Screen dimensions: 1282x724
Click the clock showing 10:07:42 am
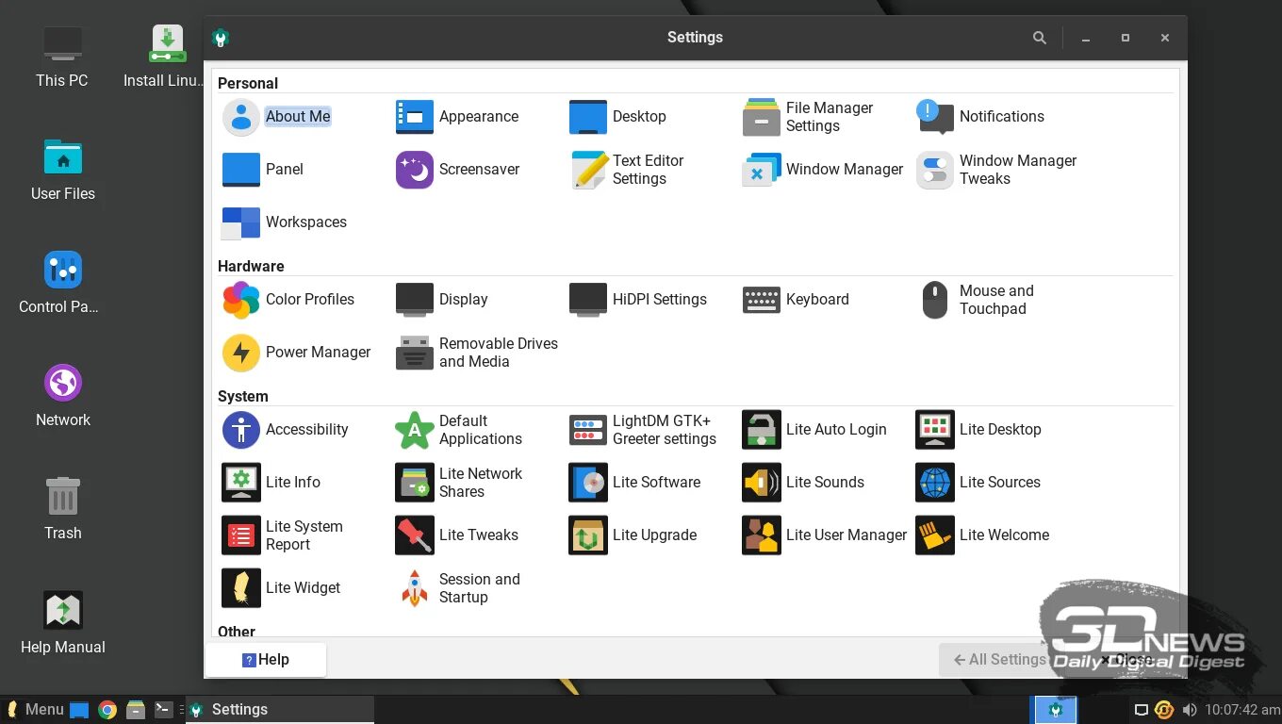1242,710
